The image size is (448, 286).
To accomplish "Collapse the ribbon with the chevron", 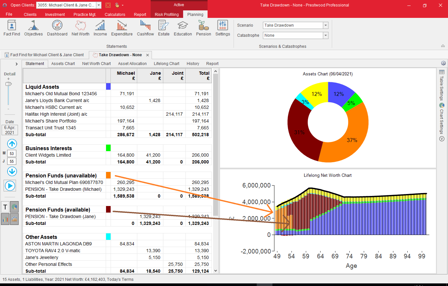I will 443,46.
